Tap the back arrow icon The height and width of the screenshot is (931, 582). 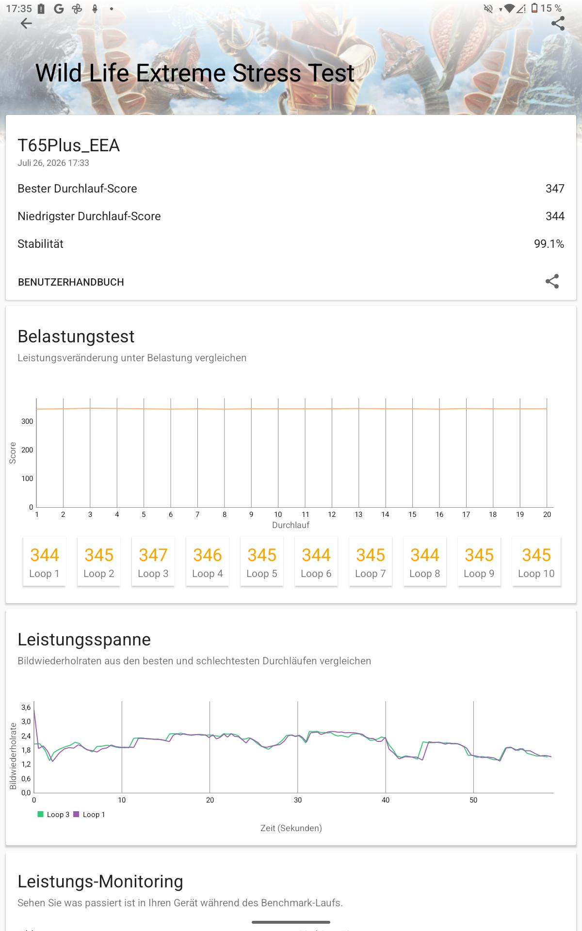(26, 23)
